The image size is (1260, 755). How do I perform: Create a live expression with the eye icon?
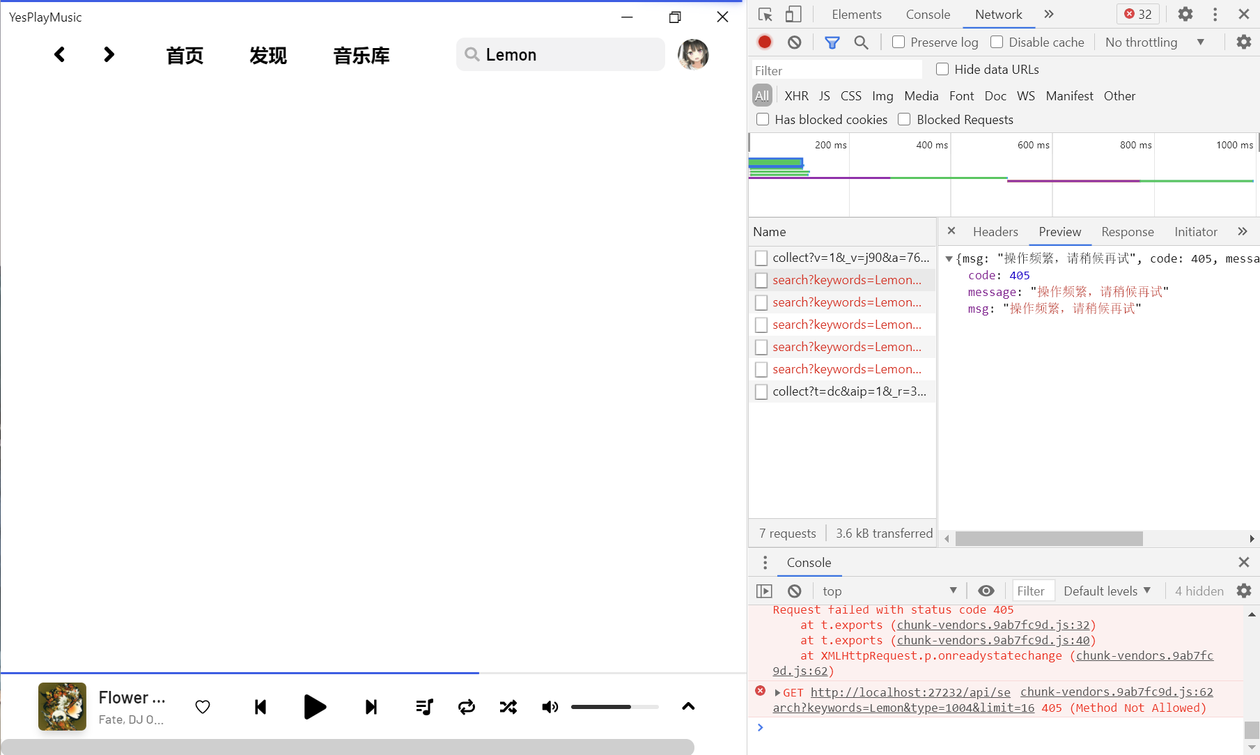[x=986, y=591]
